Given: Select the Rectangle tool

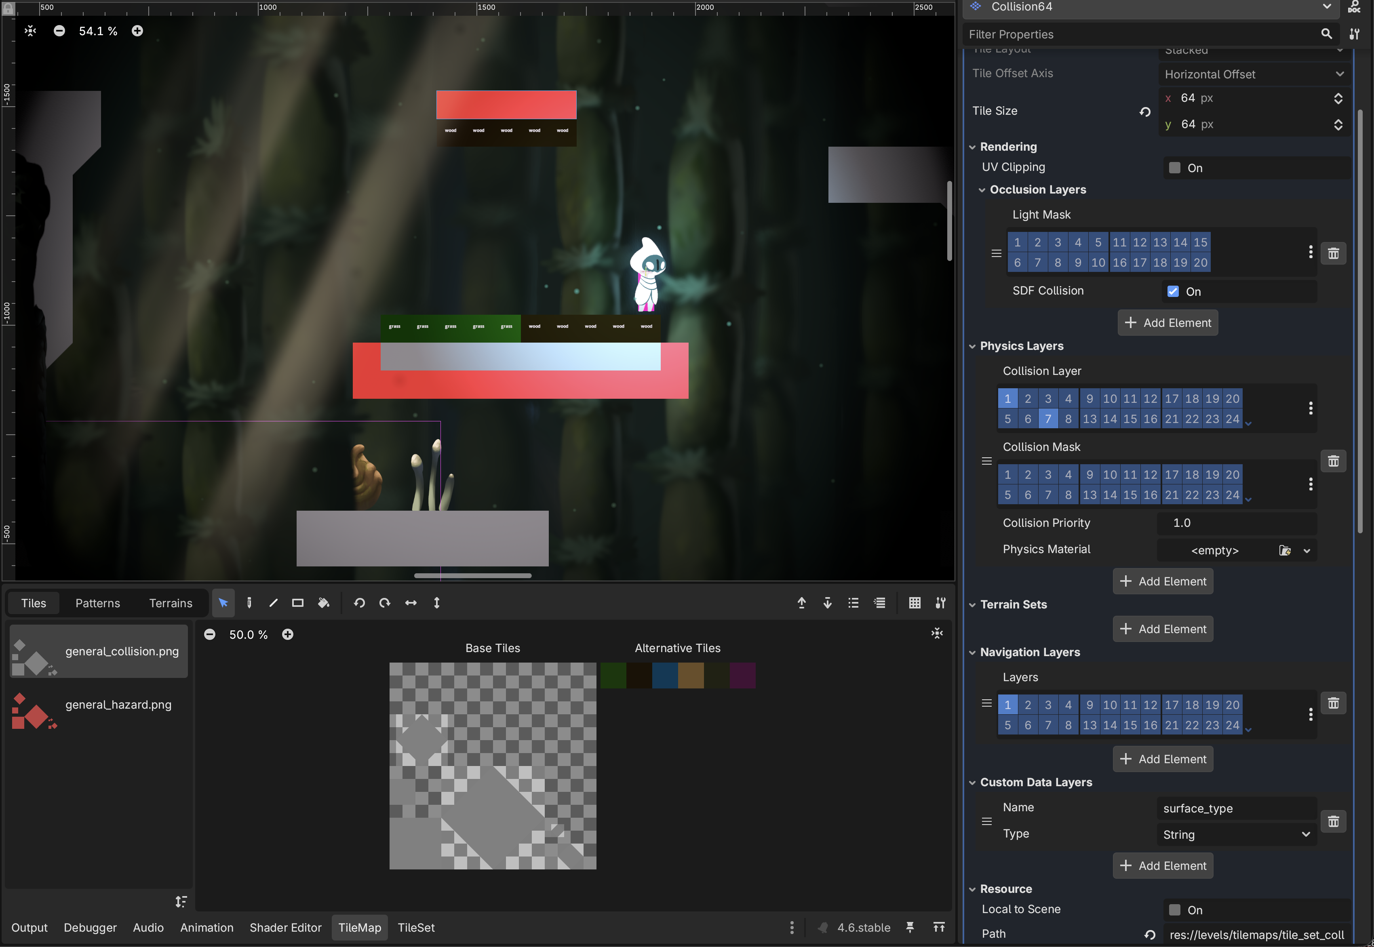Looking at the screenshot, I should [298, 603].
